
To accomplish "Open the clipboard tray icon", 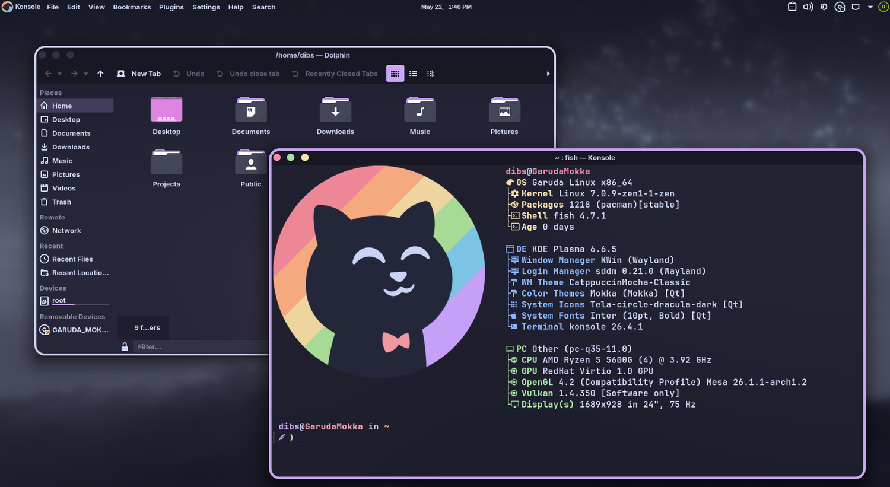I will coord(792,7).
